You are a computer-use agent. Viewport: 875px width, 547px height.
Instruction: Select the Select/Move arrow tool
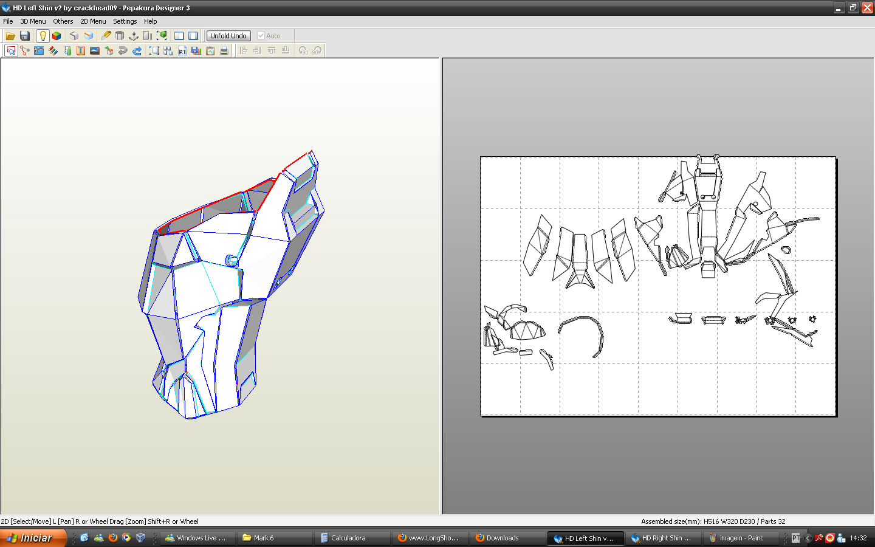(x=11, y=50)
